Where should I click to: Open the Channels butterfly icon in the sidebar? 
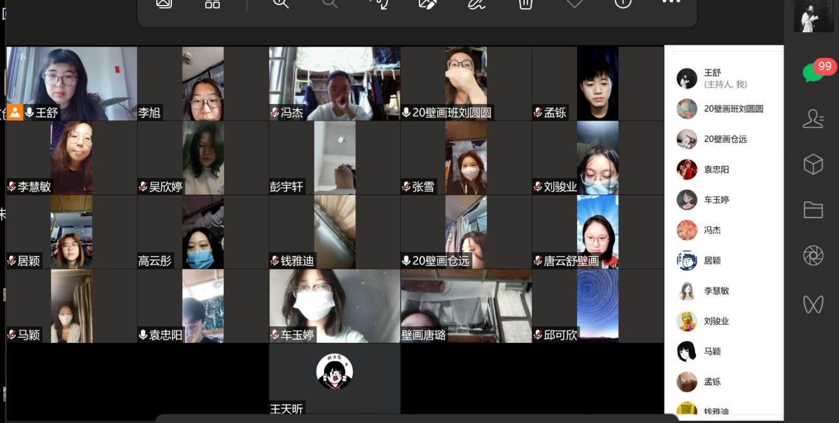(x=813, y=304)
